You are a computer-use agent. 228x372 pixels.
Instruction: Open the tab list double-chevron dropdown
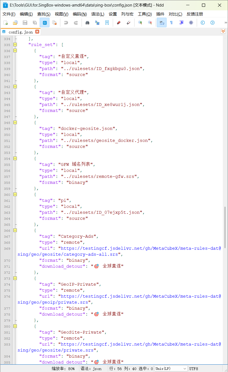coord(223,31)
